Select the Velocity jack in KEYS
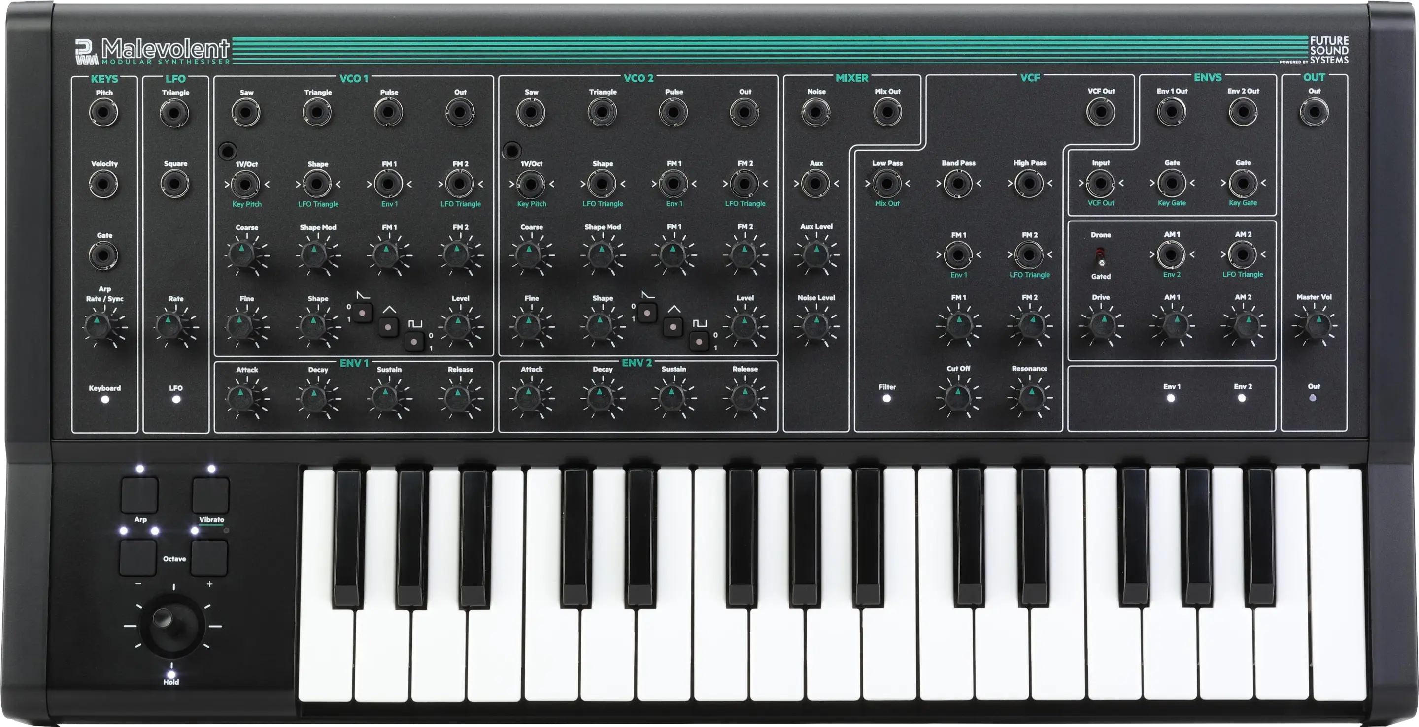This screenshot has height=727, width=1419. pyautogui.click(x=103, y=184)
